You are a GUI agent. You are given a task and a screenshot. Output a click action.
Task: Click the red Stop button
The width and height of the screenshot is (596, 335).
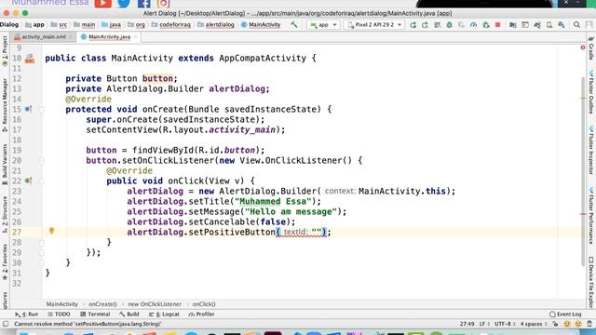497,25
